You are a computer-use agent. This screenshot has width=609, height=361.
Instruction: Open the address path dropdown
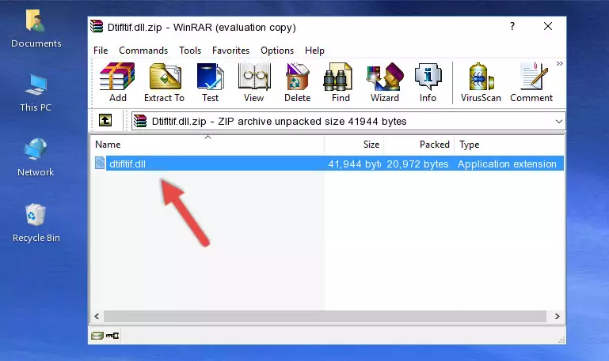tap(559, 121)
